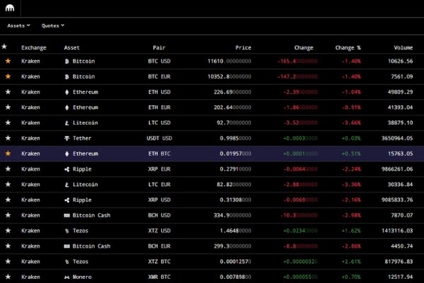Click the Bitcoin Cash icon in BCH USD row
Viewport: 424px width, 283px height.
67,215
